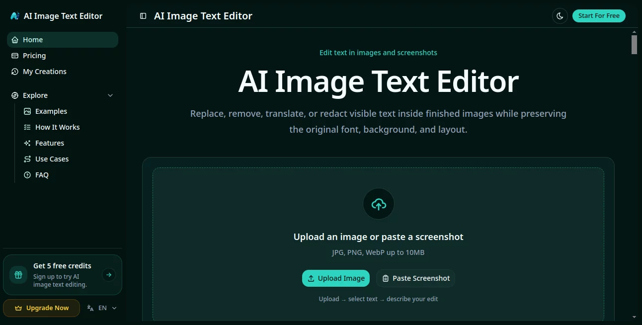Click the Upgrade Now button
The width and height of the screenshot is (642, 325).
coord(41,308)
